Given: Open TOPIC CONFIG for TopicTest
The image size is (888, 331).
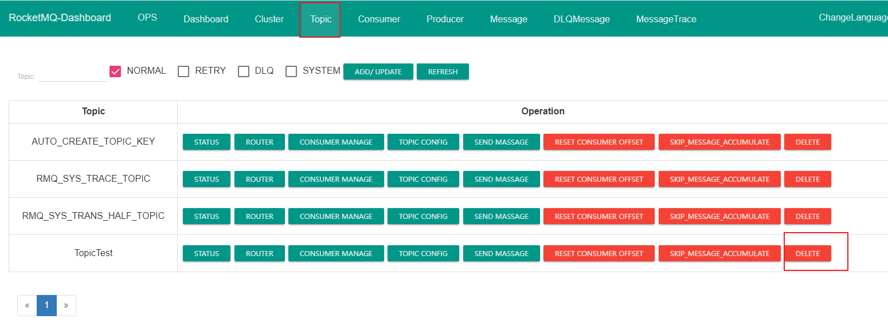Looking at the screenshot, I should click(x=423, y=253).
